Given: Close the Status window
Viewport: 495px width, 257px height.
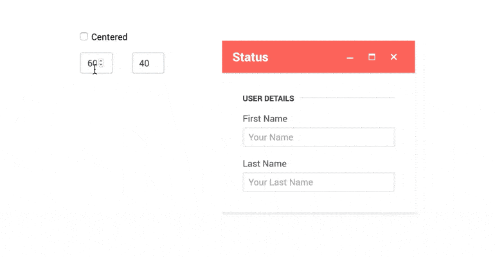Looking at the screenshot, I should pyautogui.click(x=393, y=57).
